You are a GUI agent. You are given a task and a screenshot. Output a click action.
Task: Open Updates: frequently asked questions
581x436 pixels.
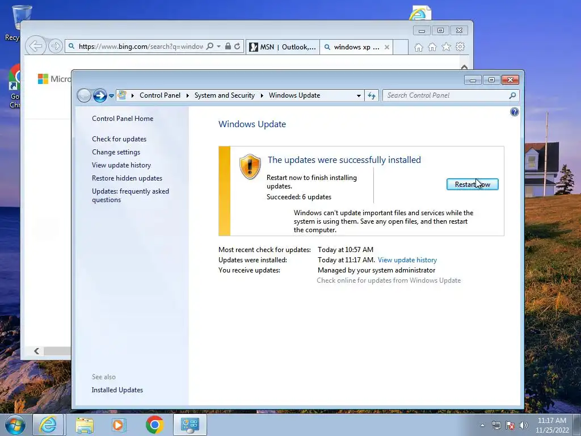click(130, 195)
